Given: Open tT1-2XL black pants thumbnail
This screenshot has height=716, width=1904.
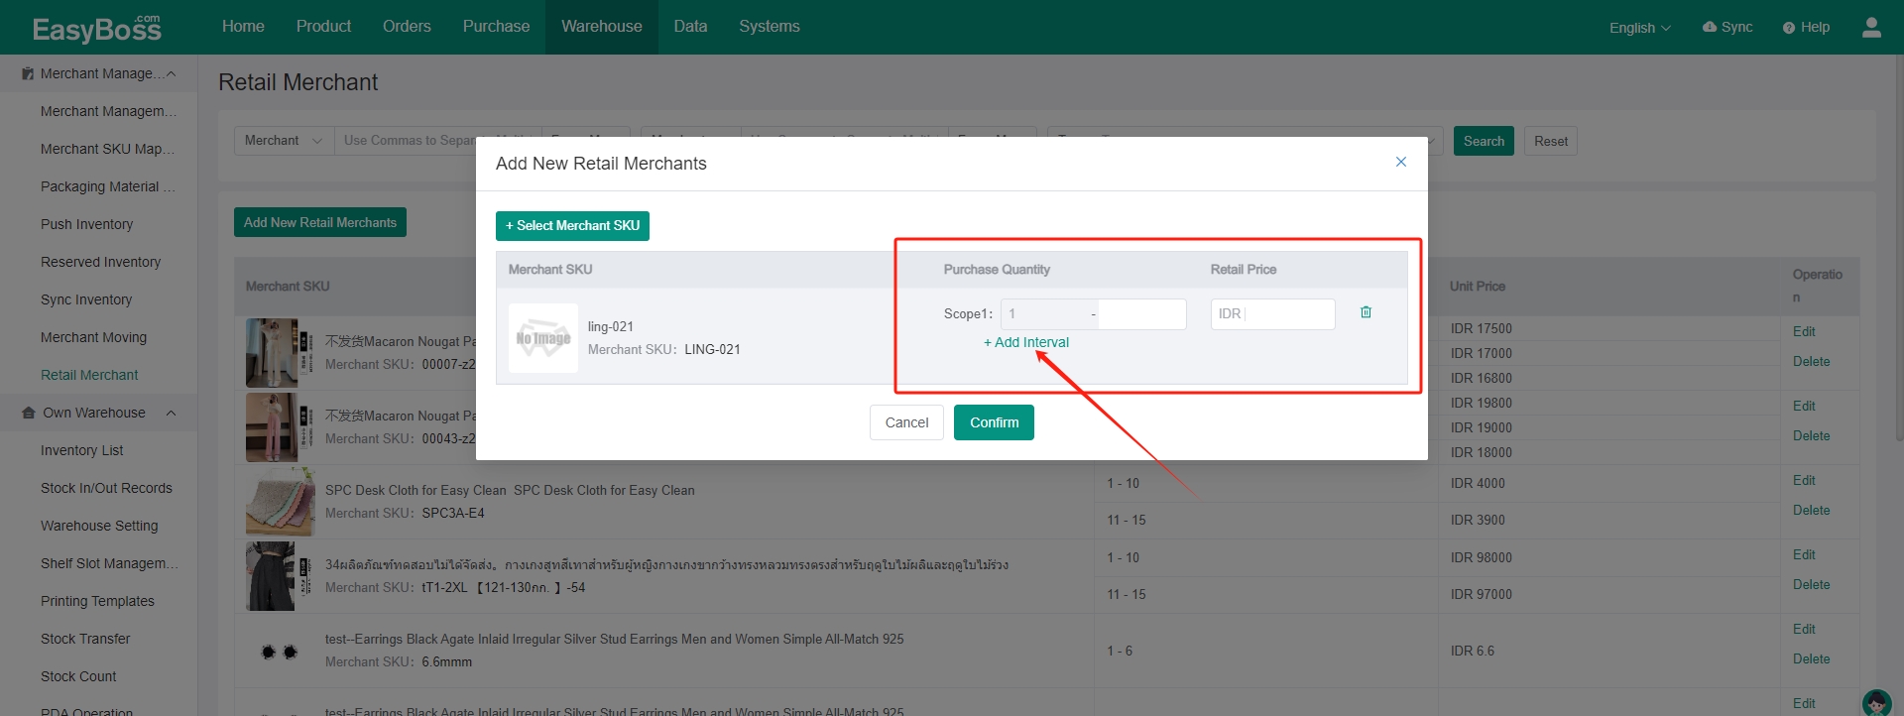Looking at the screenshot, I should 280,576.
